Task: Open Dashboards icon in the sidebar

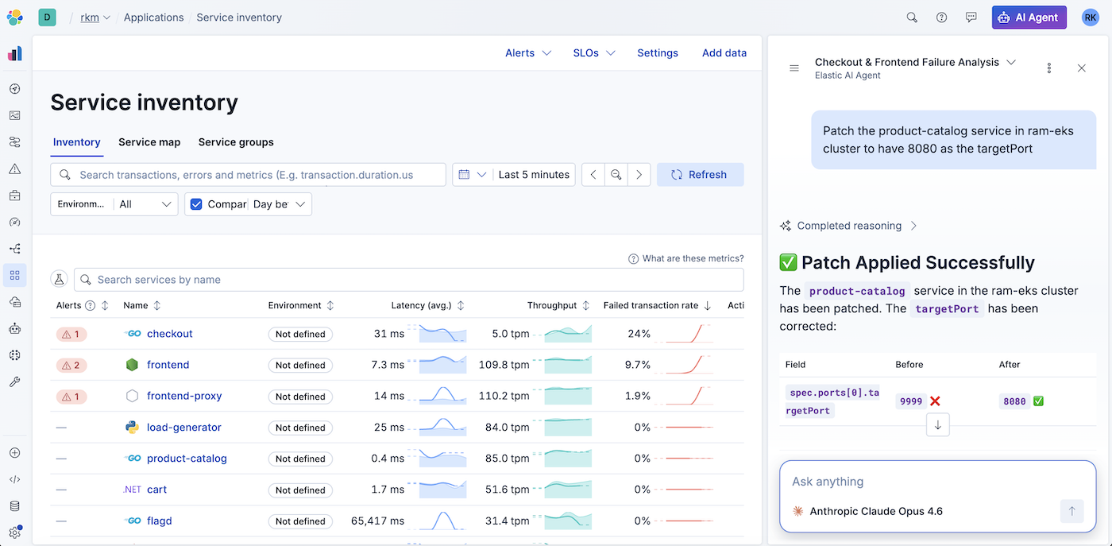Action: (14, 115)
